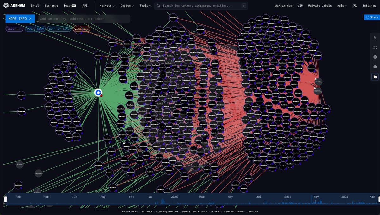Viewport: 380px width, 215px height.
Task: Expand the Tools dropdown
Action: pos(145,6)
